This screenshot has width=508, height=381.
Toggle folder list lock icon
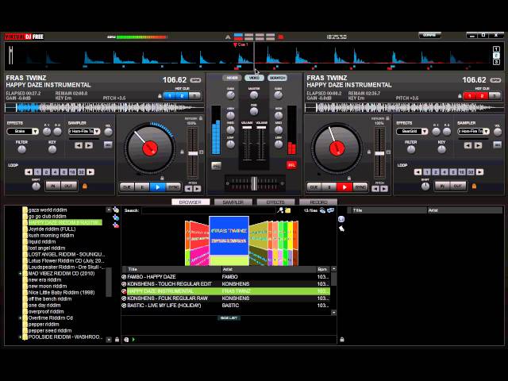117,340
